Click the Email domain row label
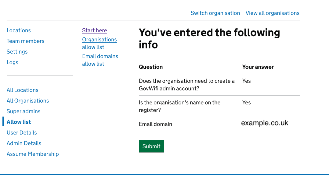Viewport: 329px width, 175px height. click(155, 124)
